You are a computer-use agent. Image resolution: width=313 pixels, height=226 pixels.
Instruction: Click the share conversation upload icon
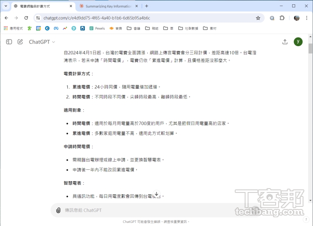(285, 42)
